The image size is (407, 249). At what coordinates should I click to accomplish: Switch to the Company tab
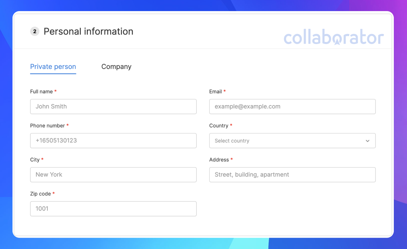[x=116, y=67]
